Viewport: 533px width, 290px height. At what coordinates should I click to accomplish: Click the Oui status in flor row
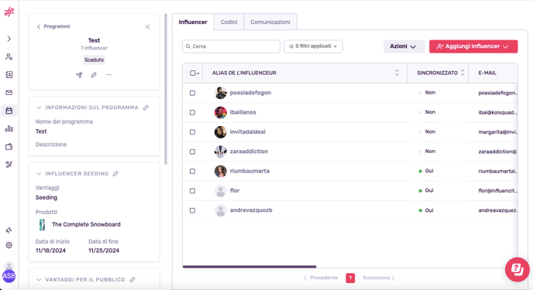point(429,190)
